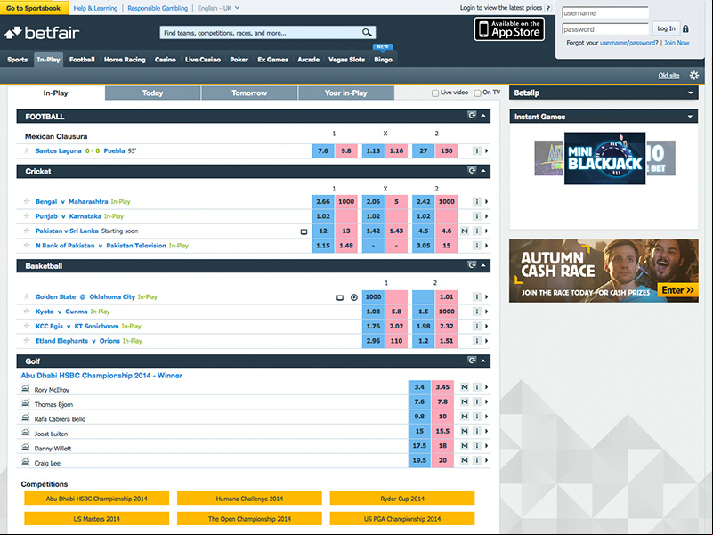Click the password input field

pos(605,29)
